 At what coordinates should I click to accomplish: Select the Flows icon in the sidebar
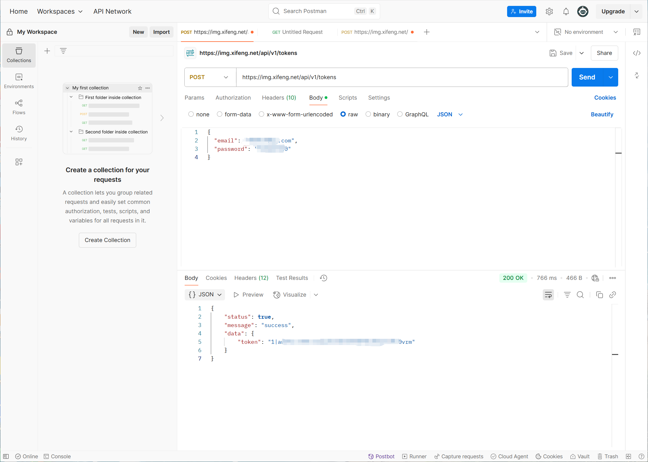click(19, 107)
